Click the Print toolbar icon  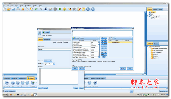[x=18, y=9]
